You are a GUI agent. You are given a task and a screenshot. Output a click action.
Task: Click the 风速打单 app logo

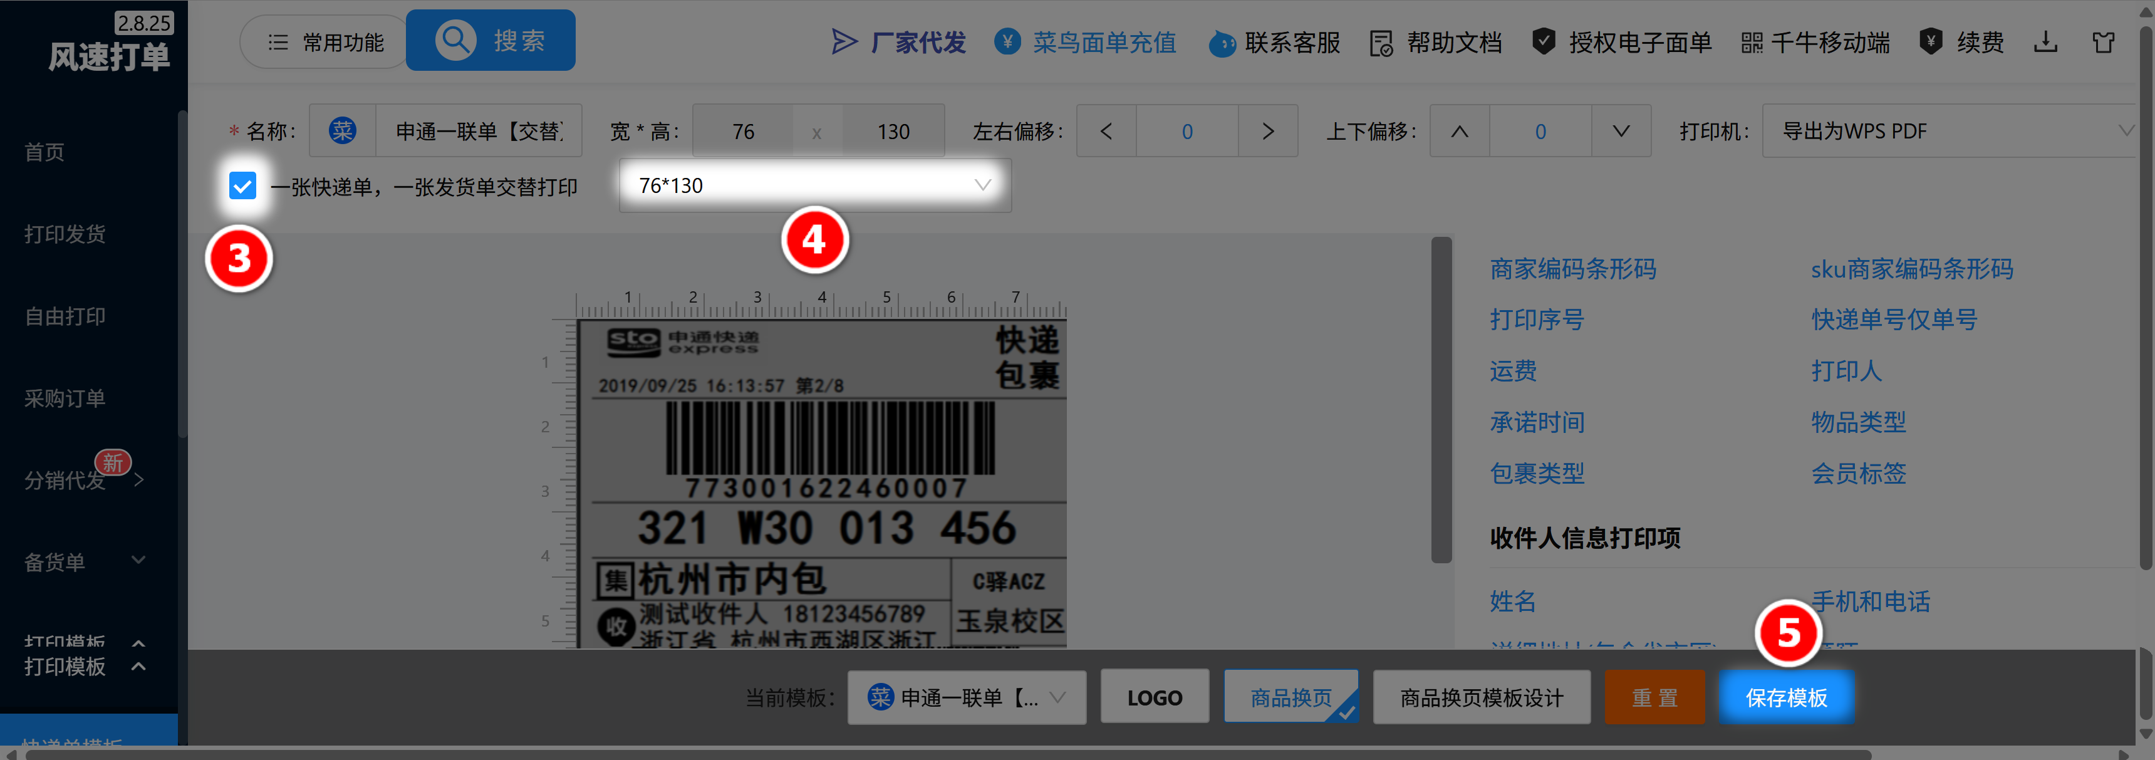click(109, 56)
